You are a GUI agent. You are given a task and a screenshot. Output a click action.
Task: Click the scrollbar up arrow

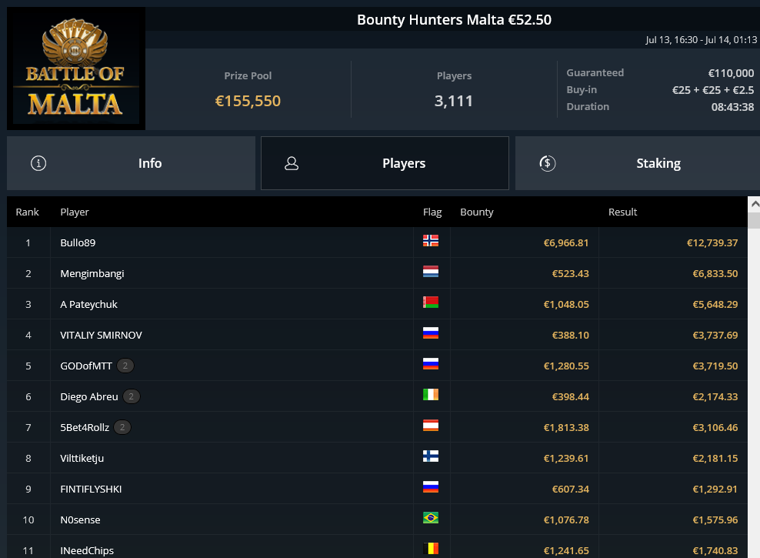(754, 205)
